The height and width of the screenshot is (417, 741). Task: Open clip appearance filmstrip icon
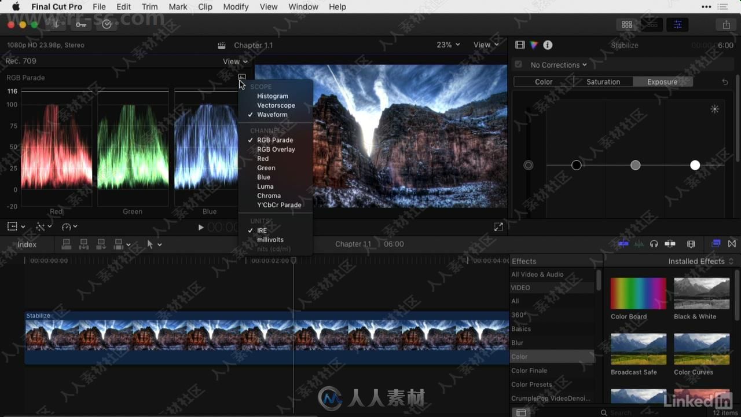tap(691, 244)
